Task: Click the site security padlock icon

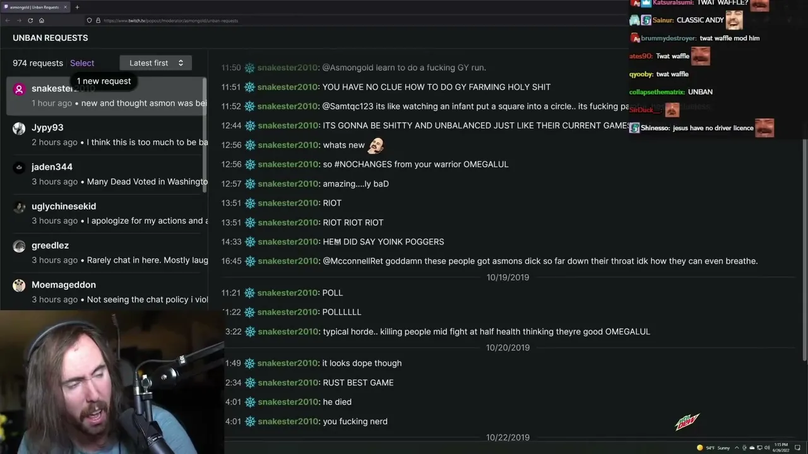Action: 98,21
